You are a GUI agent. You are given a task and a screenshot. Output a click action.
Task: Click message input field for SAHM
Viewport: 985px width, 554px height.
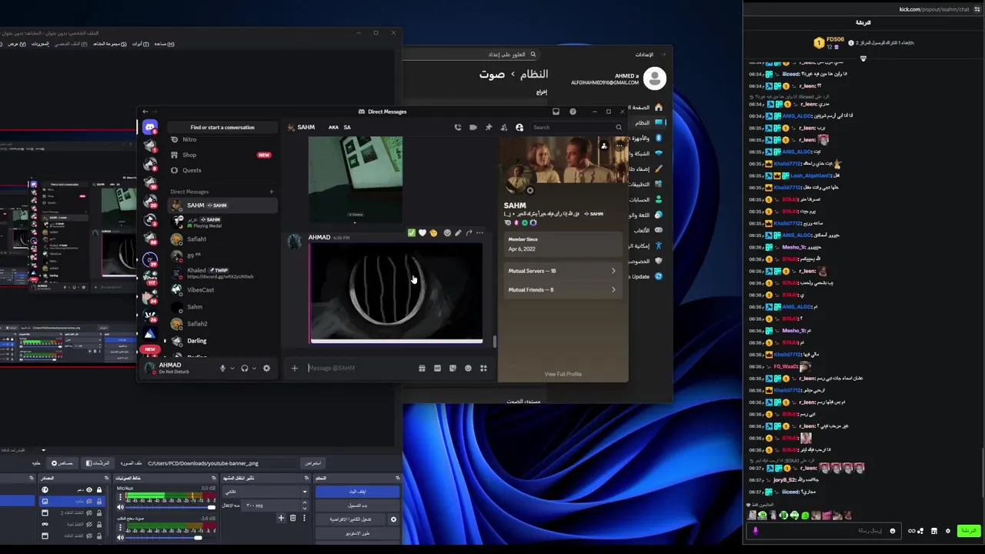pos(362,368)
